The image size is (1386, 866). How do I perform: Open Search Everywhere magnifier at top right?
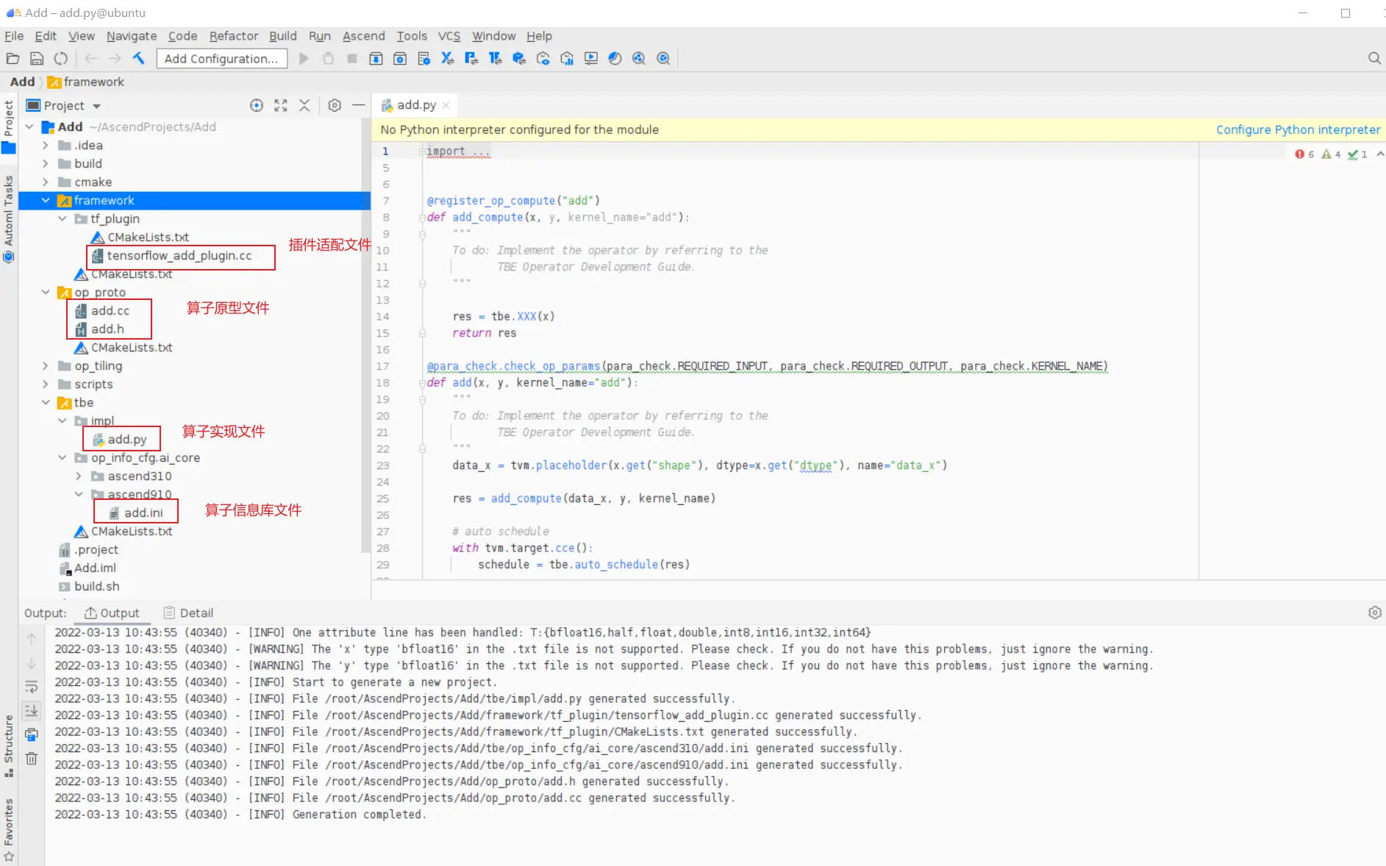[x=1374, y=58]
